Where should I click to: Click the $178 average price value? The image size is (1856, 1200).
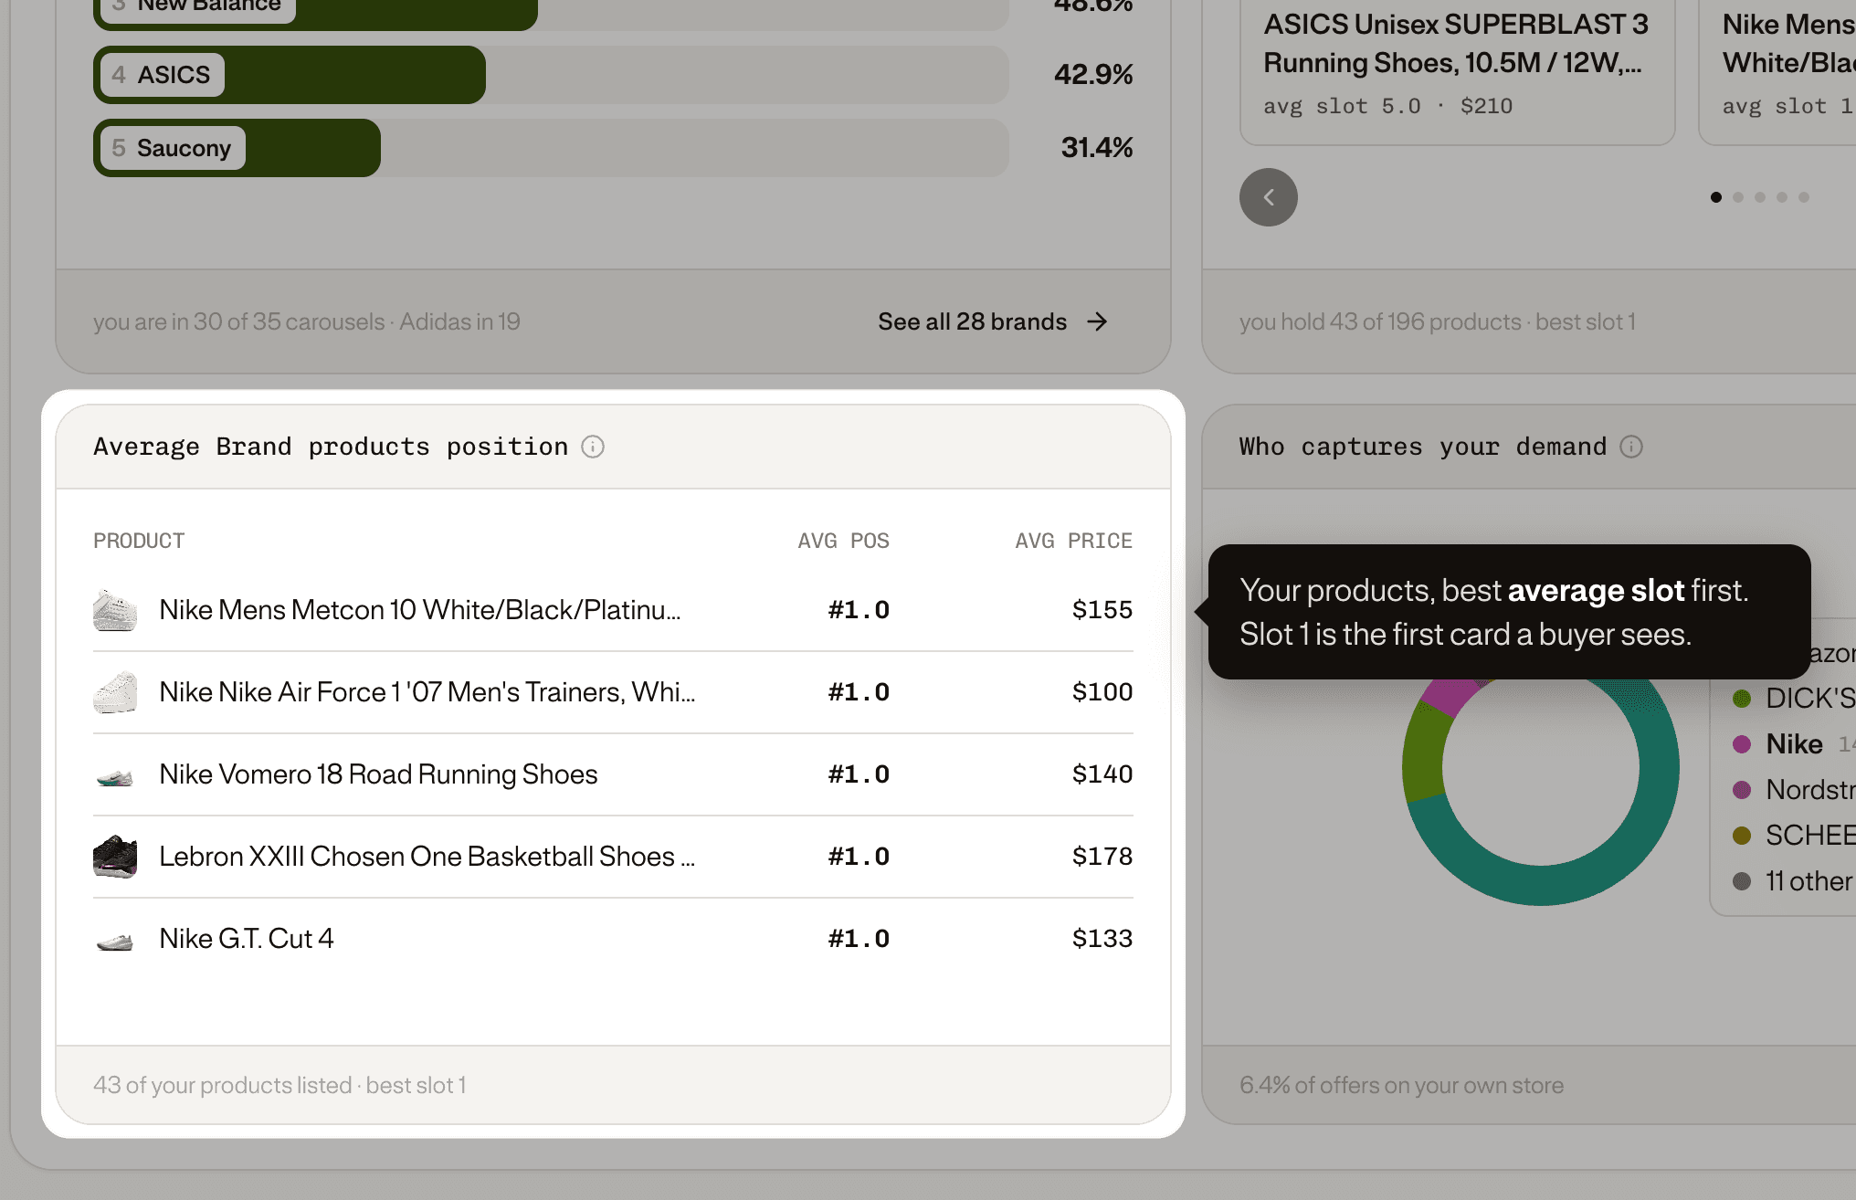click(1102, 857)
